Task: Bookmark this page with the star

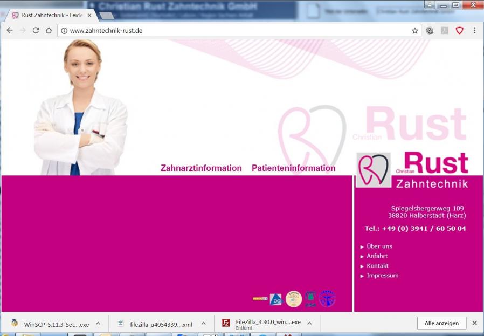Action: 415,31
